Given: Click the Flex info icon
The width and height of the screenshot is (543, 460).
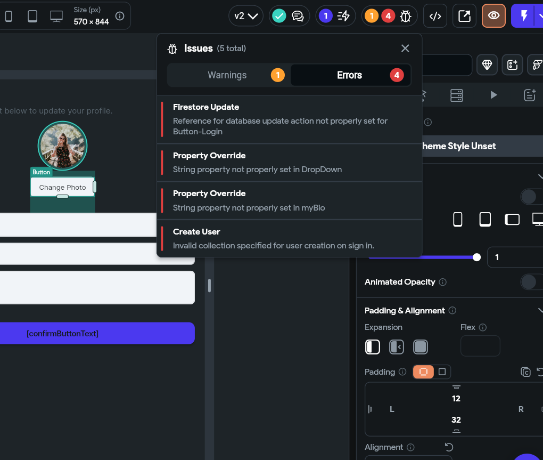Looking at the screenshot, I should 483,327.
